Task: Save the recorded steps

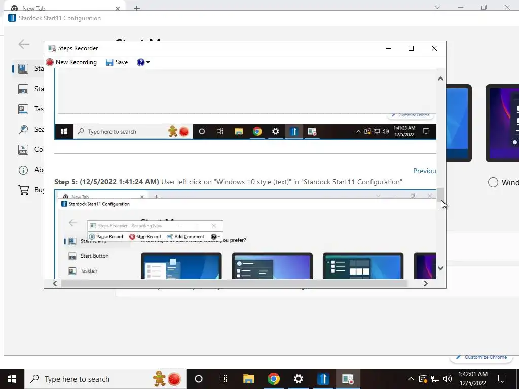Action: pyautogui.click(x=117, y=62)
